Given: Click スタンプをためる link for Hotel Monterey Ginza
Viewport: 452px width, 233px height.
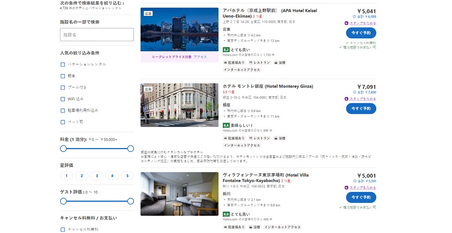Looking at the screenshot, I should coord(363,99).
